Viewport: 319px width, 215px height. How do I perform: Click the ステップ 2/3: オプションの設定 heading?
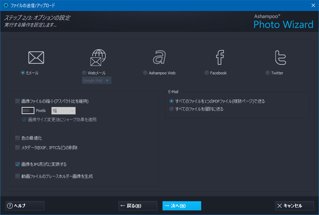click(37, 18)
